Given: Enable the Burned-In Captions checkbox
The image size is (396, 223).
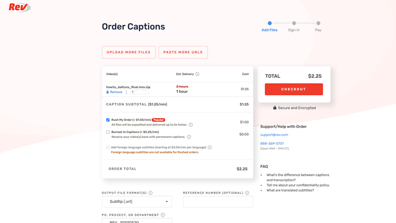Looking at the screenshot, I should [108, 132].
